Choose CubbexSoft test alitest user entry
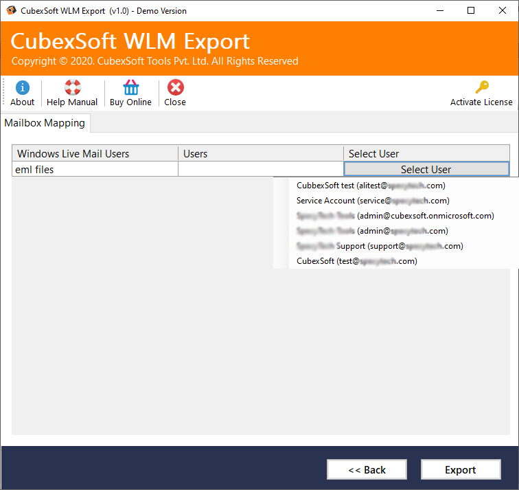The height and width of the screenshot is (490, 519). (x=371, y=186)
